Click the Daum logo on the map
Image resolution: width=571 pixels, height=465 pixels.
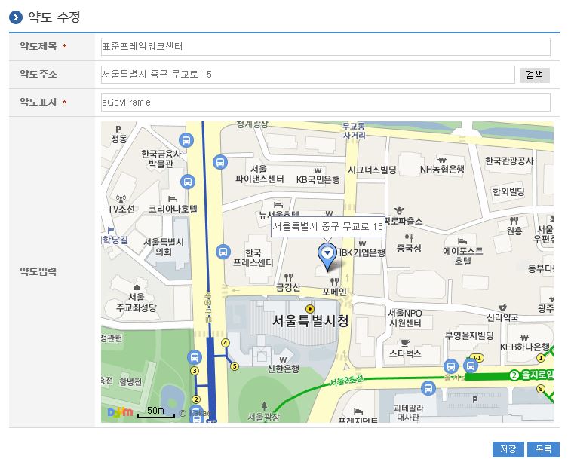119,411
